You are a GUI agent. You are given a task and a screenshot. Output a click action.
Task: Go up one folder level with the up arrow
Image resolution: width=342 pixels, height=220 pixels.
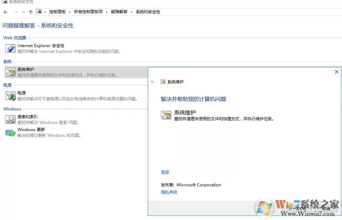30,12
